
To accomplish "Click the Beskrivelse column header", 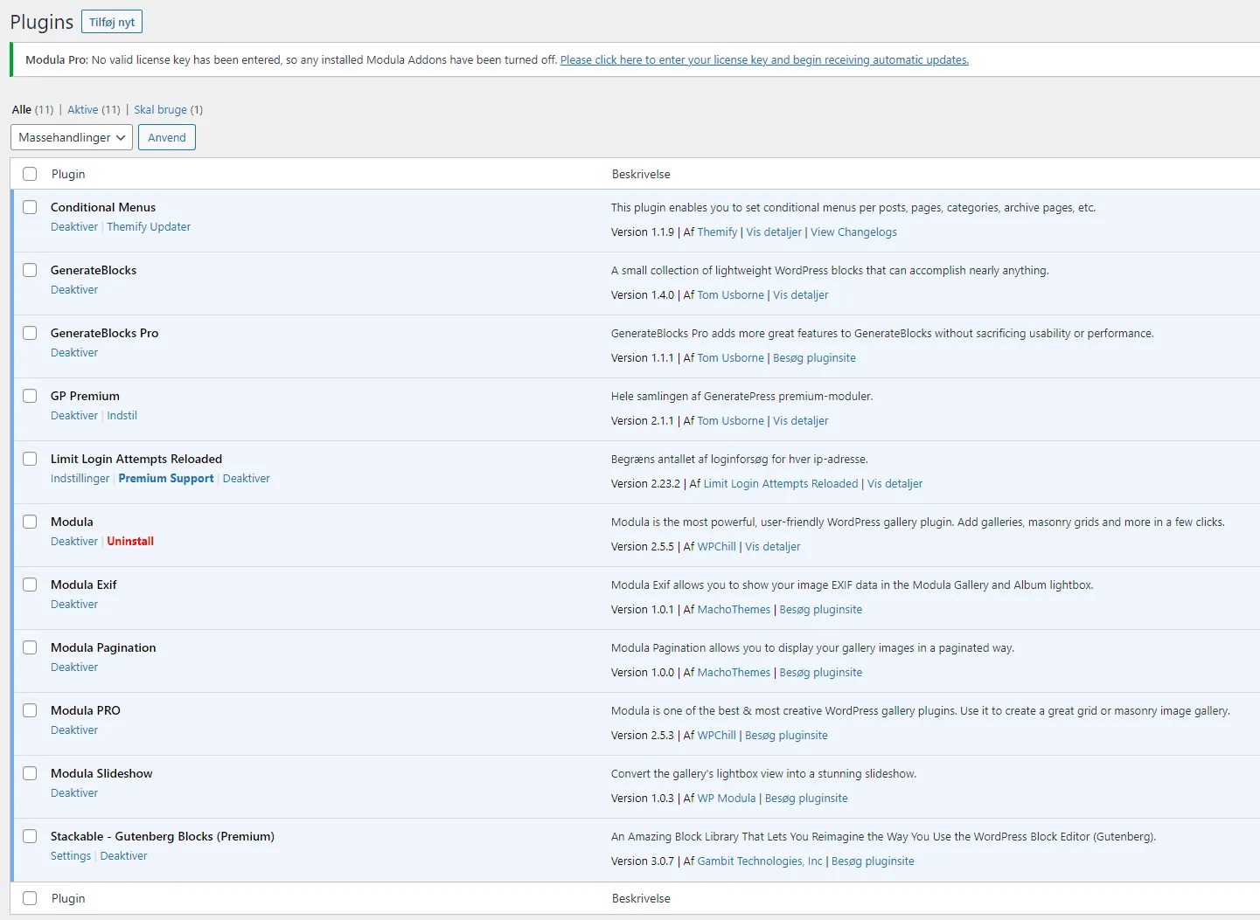I will [x=641, y=174].
